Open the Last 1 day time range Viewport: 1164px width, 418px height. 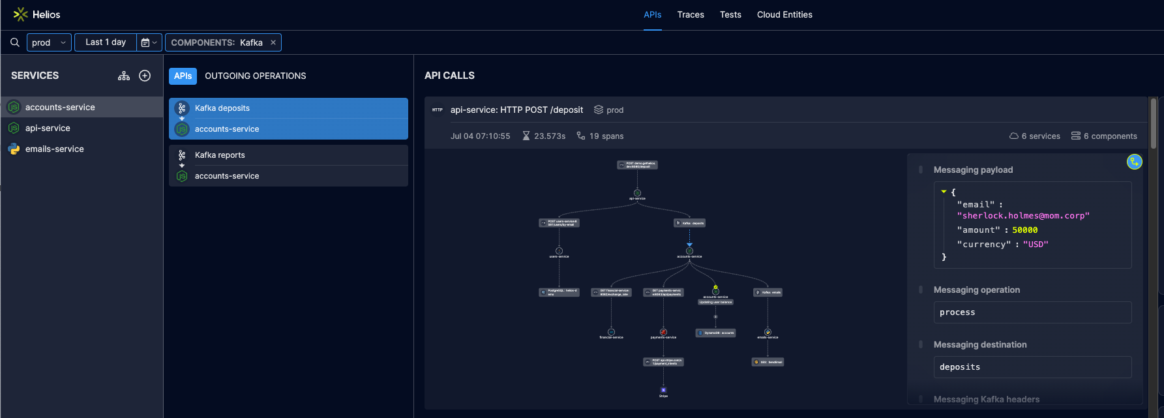[x=106, y=42]
